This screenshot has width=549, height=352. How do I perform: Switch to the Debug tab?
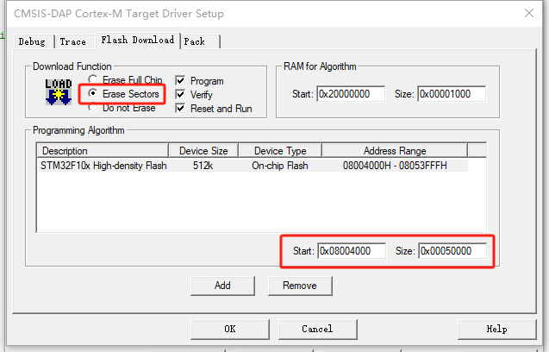(32, 41)
